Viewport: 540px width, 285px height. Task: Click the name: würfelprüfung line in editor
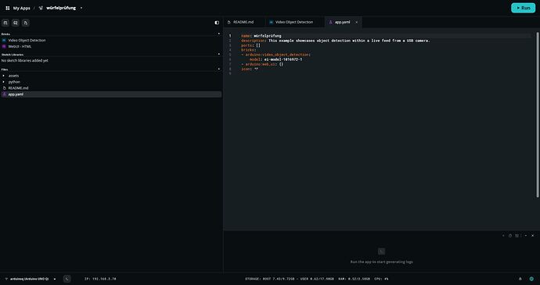[x=261, y=36]
